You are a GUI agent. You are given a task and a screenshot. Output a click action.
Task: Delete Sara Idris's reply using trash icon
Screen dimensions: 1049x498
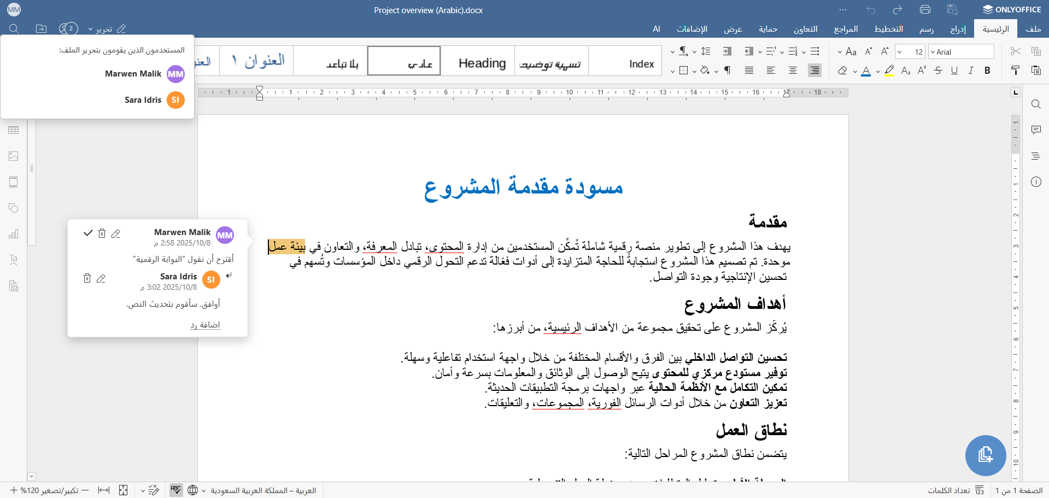[87, 278]
